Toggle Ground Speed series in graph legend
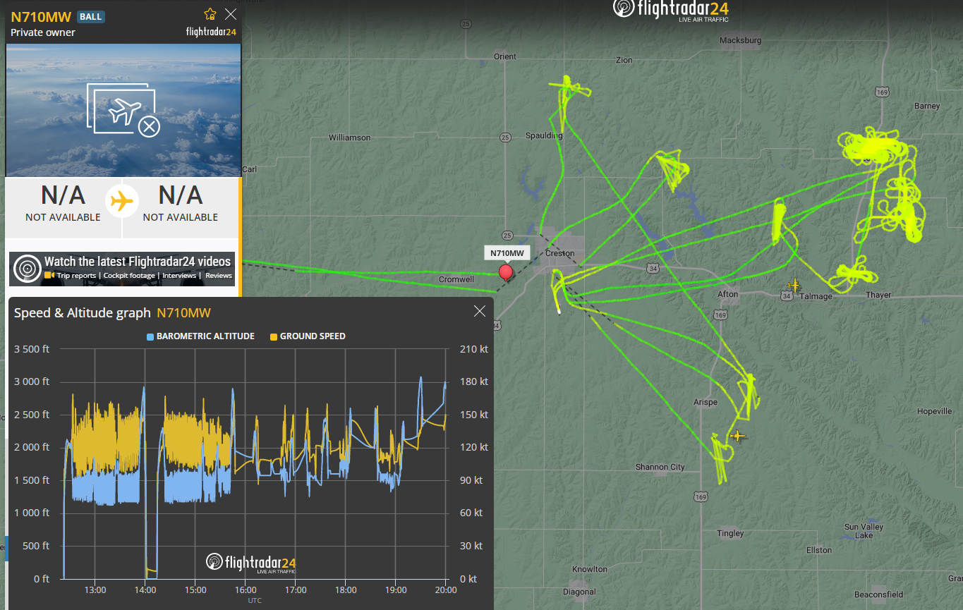The height and width of the screenshot is (610, 963). 308,336
